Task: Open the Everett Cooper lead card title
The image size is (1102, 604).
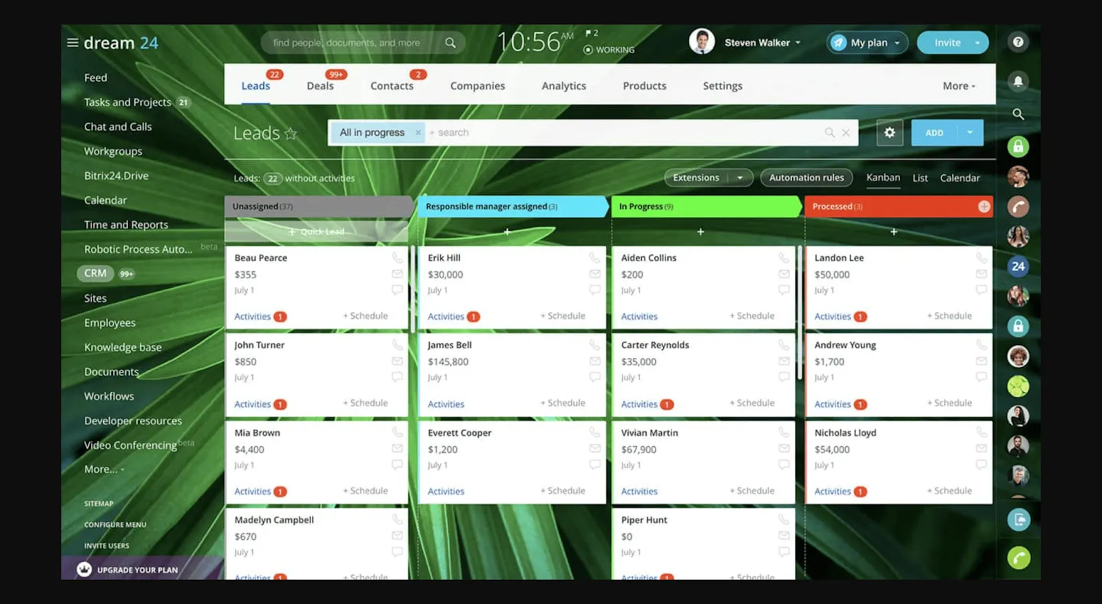Action: pos(459,433)
